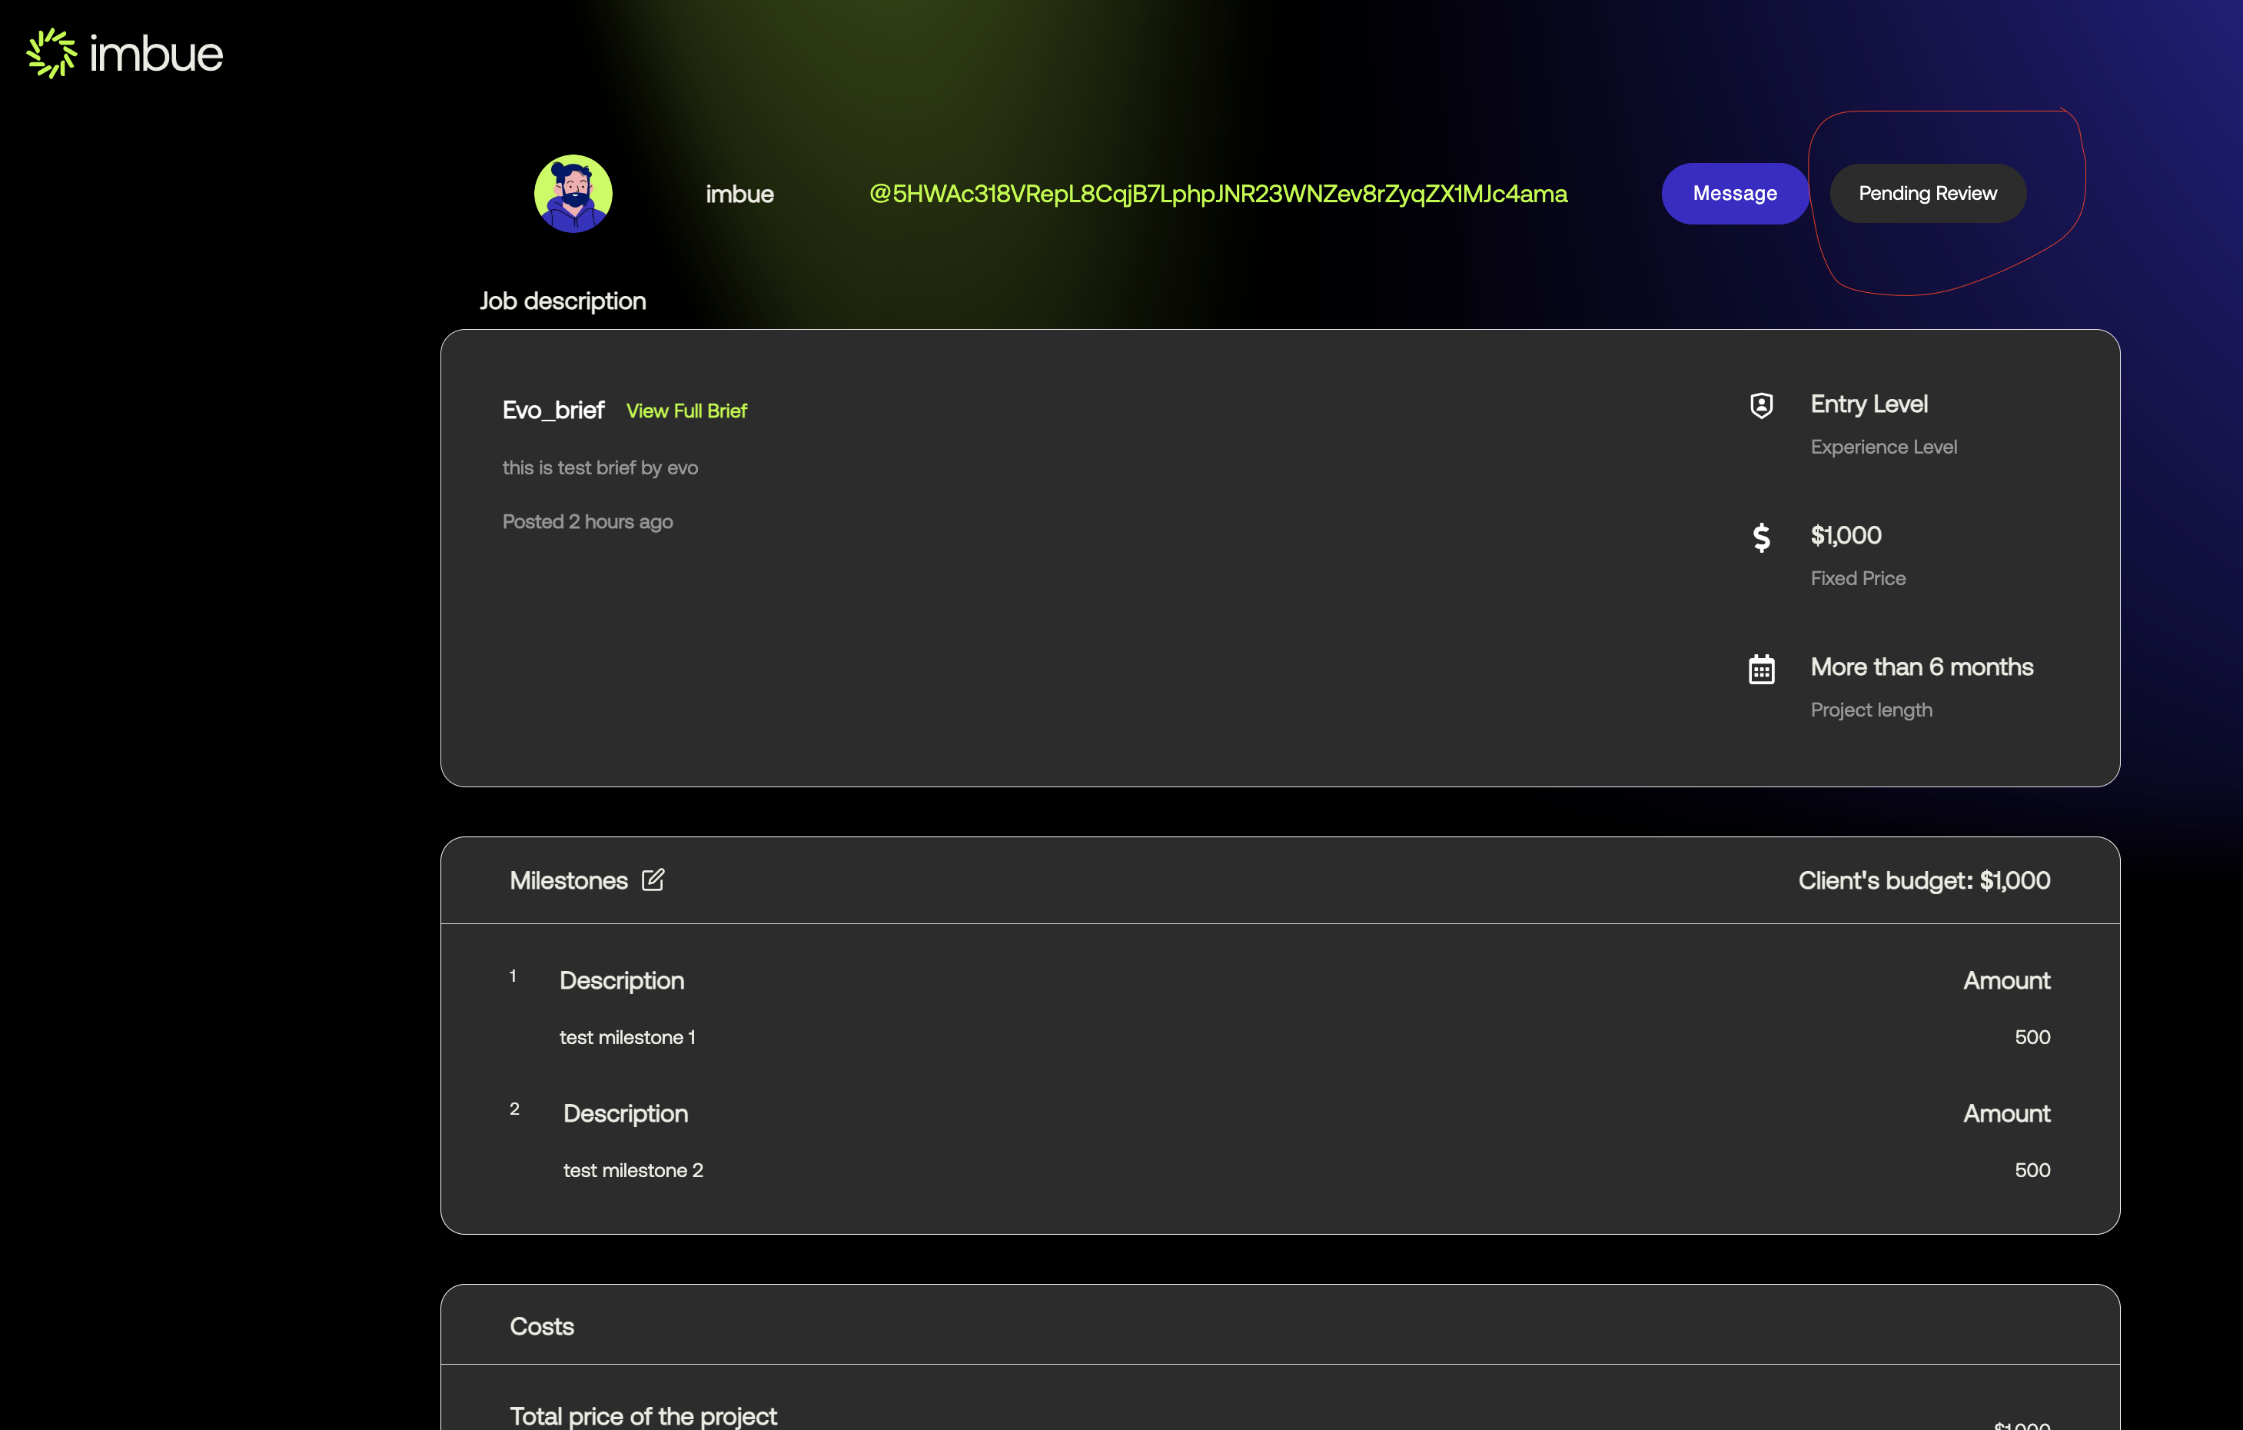Click the imbue logo in header
Screen dimensions: 2243x1430
point(125,53)
